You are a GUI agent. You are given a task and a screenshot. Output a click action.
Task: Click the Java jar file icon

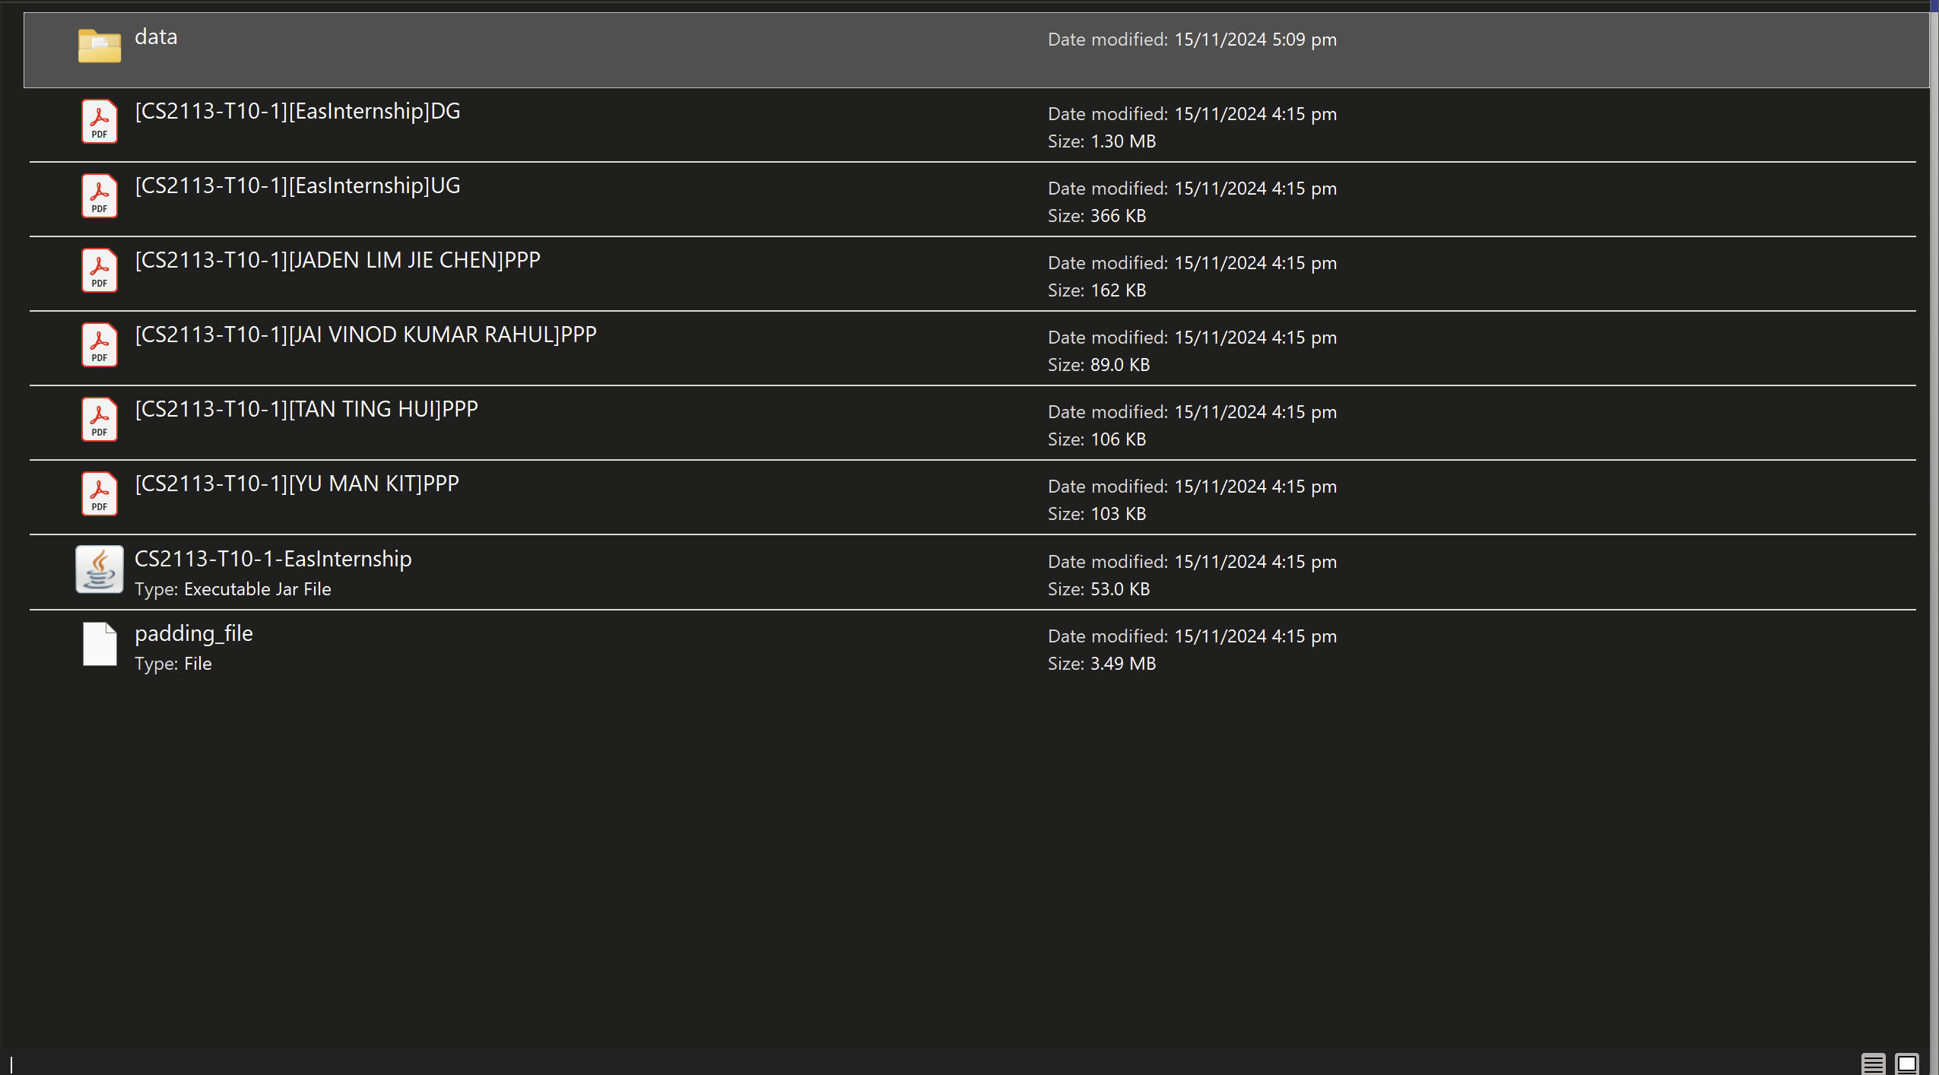click(x=100, y=569)
